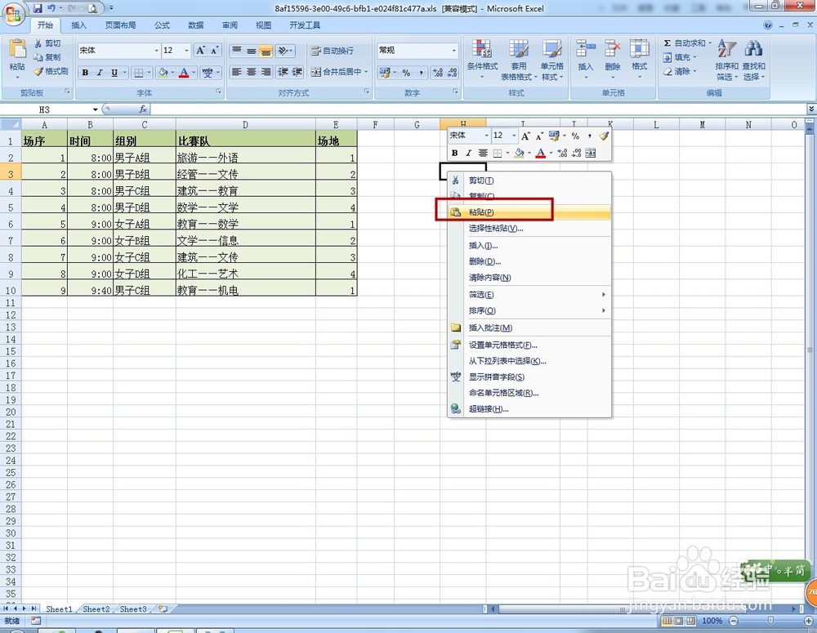Open the ribbon font name dropdown
The height and width of the screenshot is (633, 817).
[x=156, y=51]
